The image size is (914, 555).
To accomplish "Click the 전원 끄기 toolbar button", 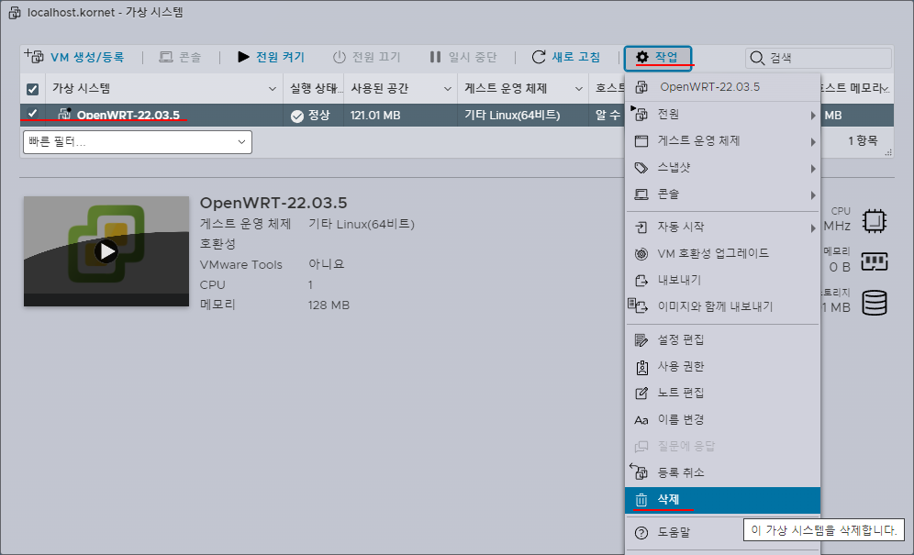I will pyautogui.click(x=366, y=57).
